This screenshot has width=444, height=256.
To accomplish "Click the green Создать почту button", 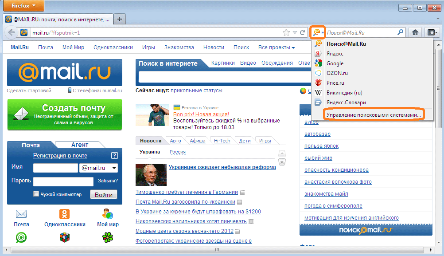I will [65, 115].
